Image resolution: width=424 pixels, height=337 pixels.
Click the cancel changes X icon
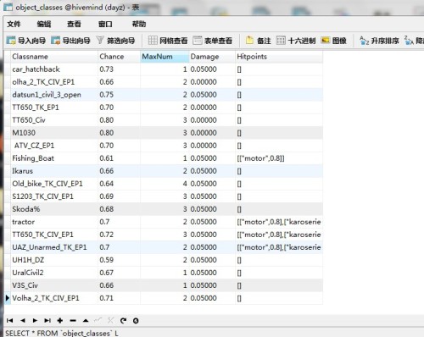pos(110,320)
